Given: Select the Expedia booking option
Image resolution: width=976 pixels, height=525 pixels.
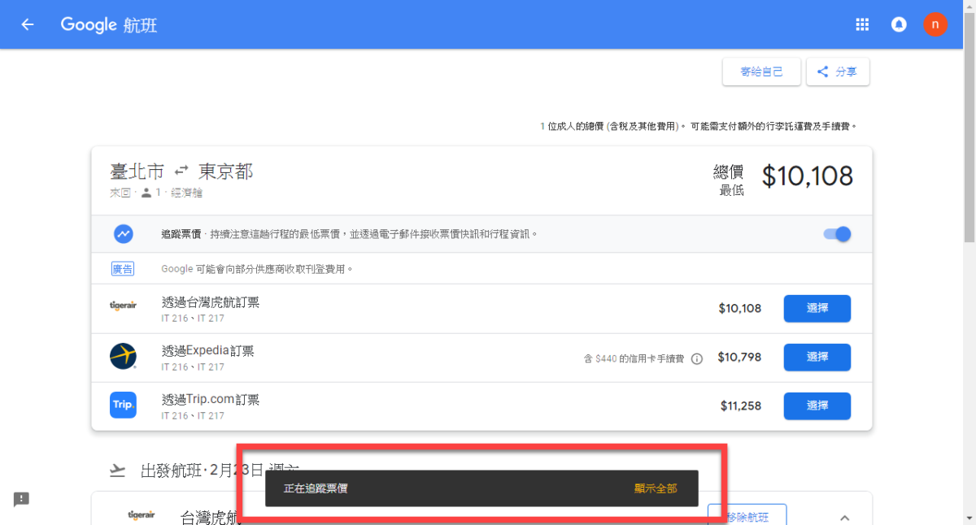Looking at the screenshot, I should click(x=817, y=358).
